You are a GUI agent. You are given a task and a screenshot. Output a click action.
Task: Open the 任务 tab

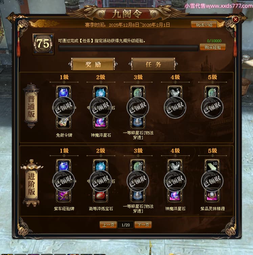tap(153, 64)
